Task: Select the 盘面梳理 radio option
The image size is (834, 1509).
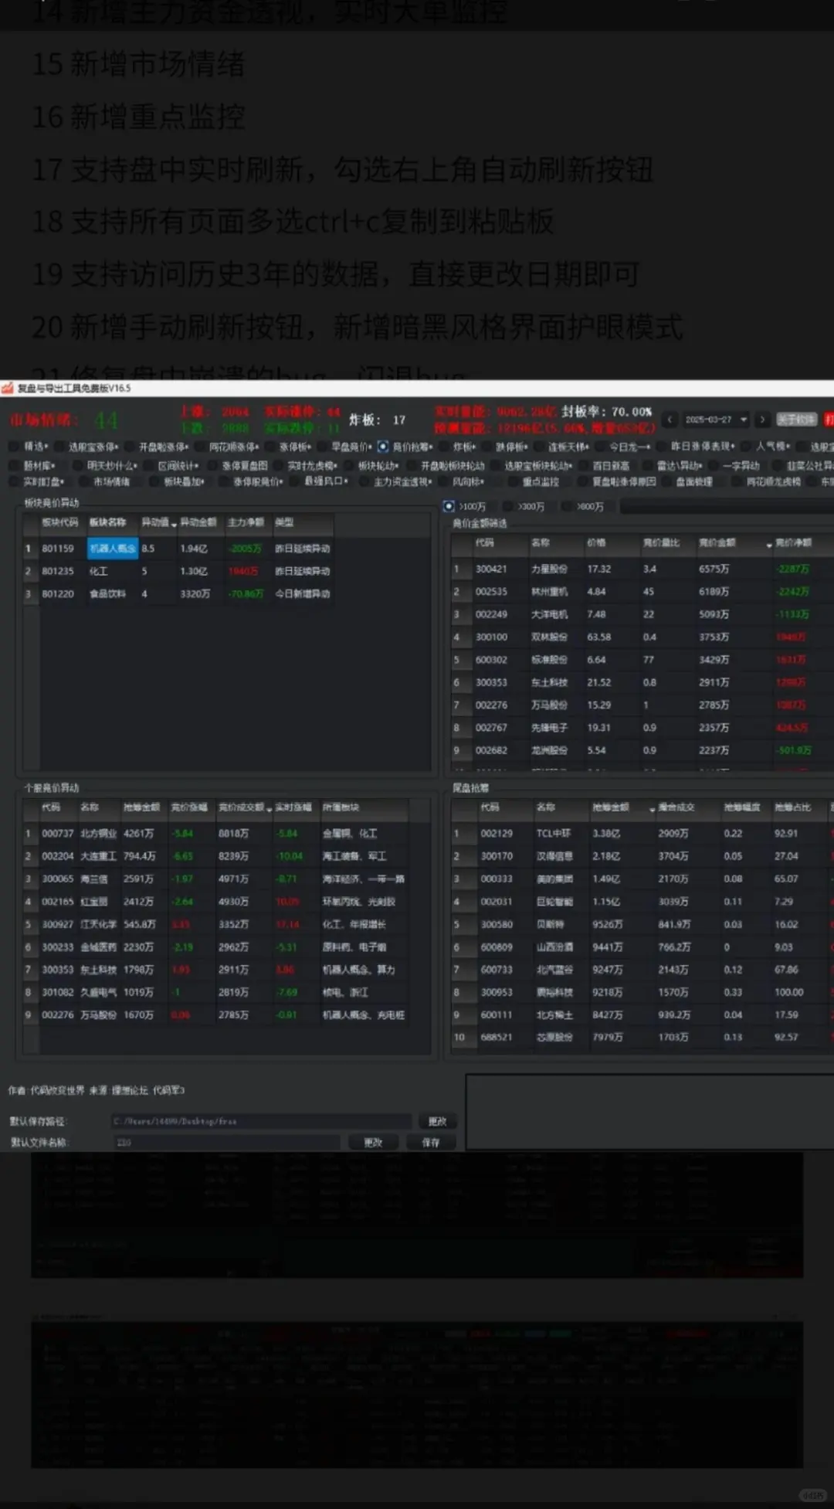Action: [687, 481]
